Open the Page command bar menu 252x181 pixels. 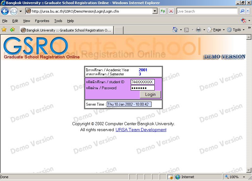[216, 30]
